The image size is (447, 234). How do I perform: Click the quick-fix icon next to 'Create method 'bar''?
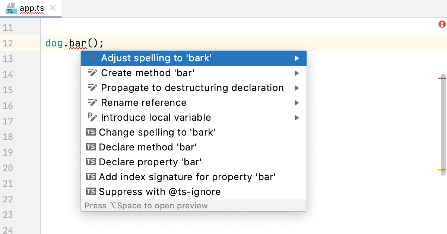tap(92, 73)
